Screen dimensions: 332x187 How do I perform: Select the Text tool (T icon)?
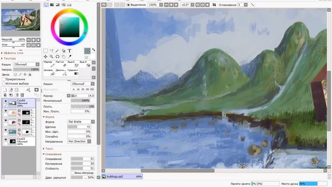[69, 51]
